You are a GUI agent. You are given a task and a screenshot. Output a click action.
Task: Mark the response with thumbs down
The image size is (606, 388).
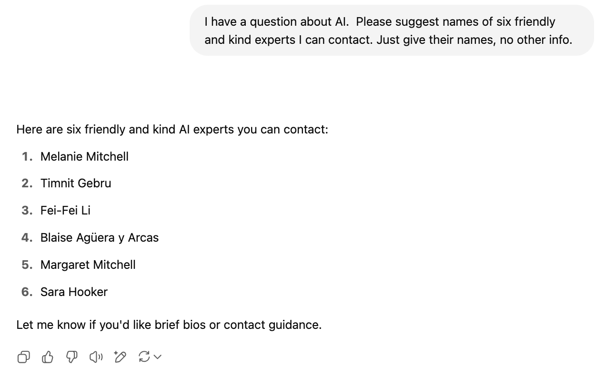pyautogui.click(x=72, y=357)
